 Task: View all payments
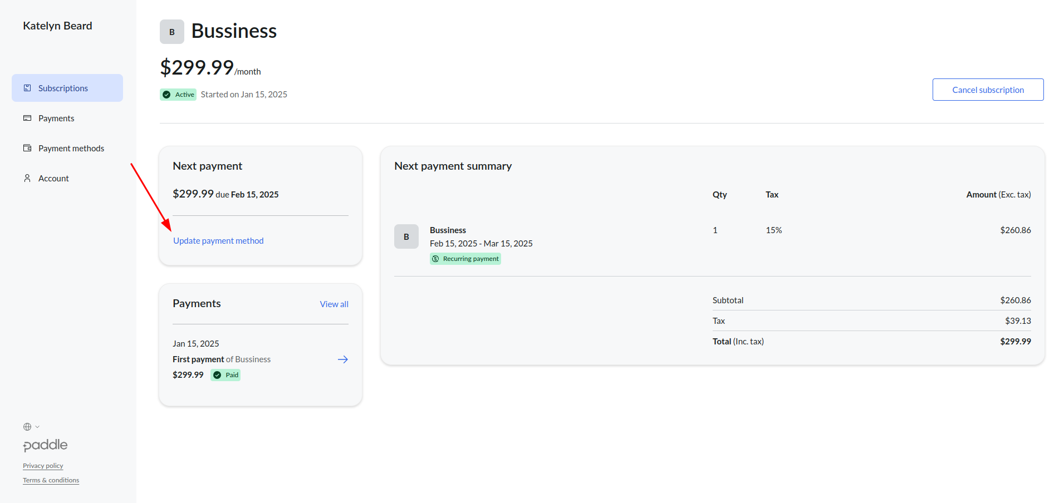point(334,304)
